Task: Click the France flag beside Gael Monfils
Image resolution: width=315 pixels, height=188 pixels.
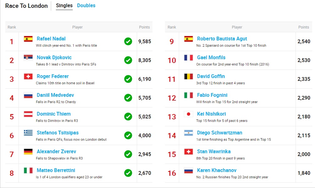Action: click(189, 58)
